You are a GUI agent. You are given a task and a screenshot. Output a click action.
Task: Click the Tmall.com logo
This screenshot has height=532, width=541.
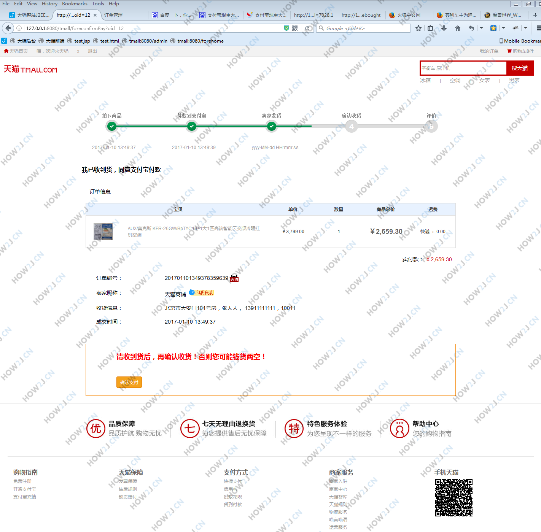click(30, 69)
